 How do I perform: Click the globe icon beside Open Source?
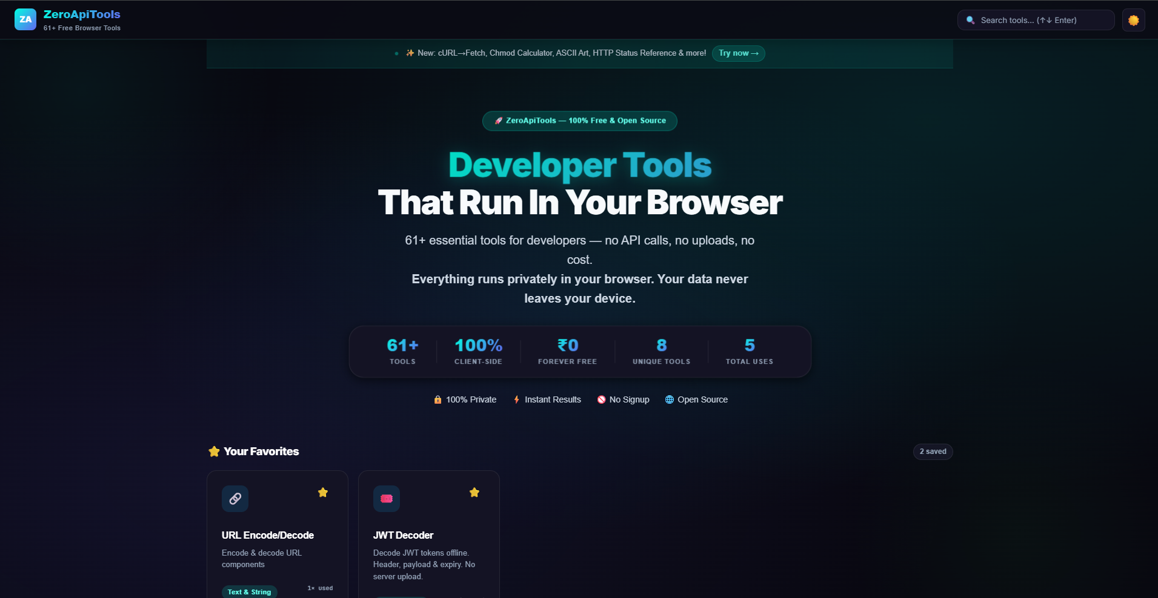click(669, 399)
